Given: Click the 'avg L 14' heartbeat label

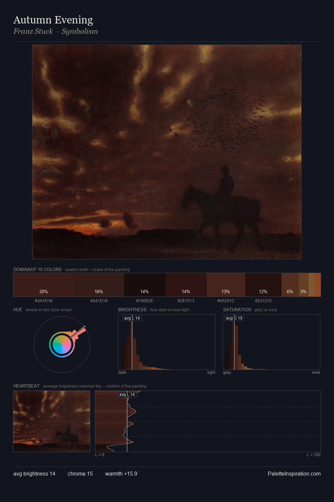Looking at the screenshot, I should point(127,395).
